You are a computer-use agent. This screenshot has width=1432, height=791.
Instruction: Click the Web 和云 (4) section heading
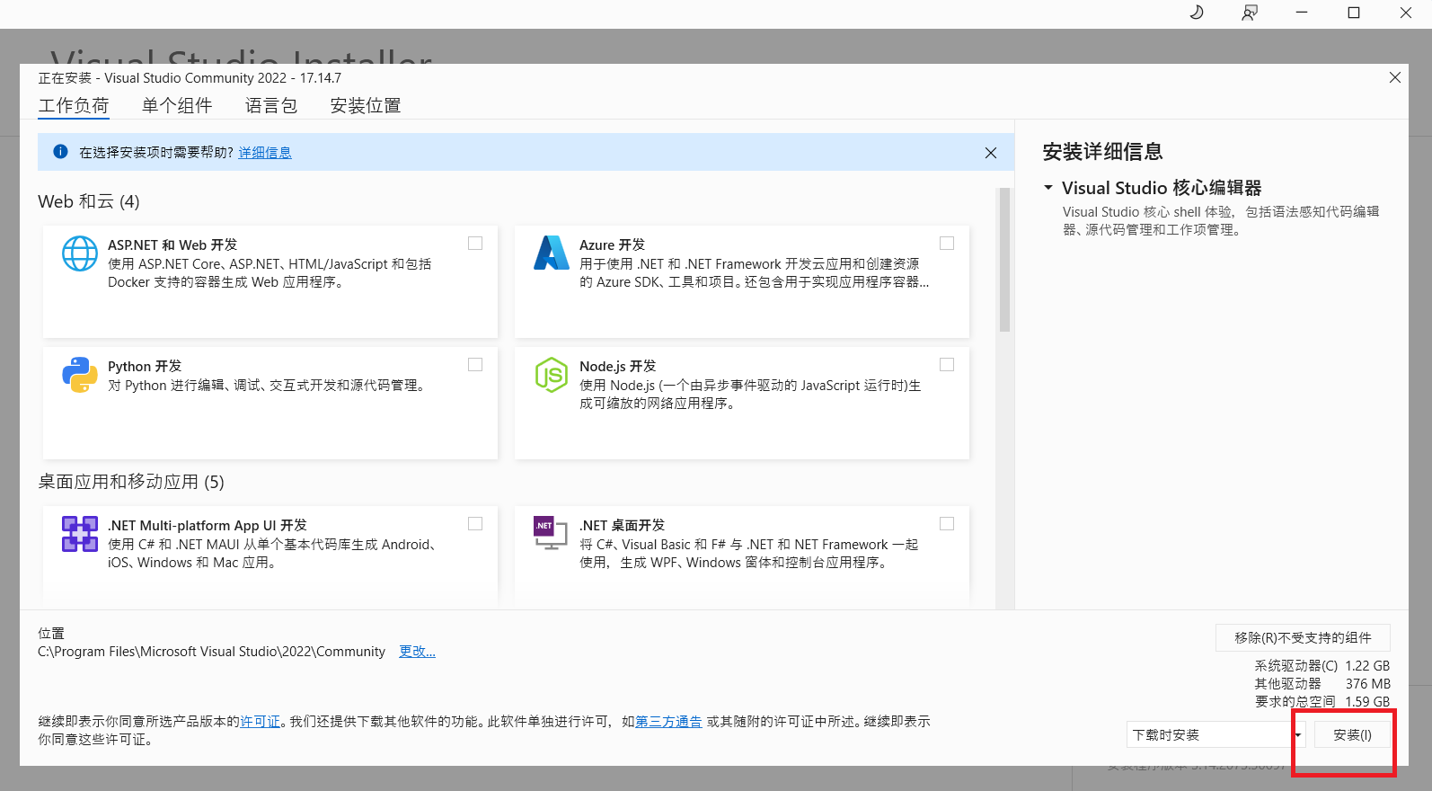click(x=89, y=201)
